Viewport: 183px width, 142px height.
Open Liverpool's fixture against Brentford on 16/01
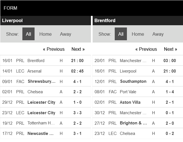[x=36, y=61]
